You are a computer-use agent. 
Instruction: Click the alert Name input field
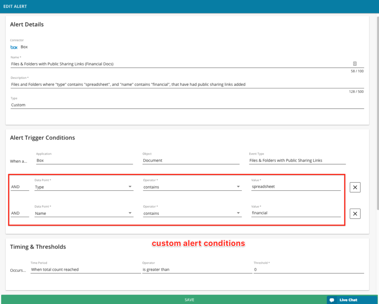(187, 64)
